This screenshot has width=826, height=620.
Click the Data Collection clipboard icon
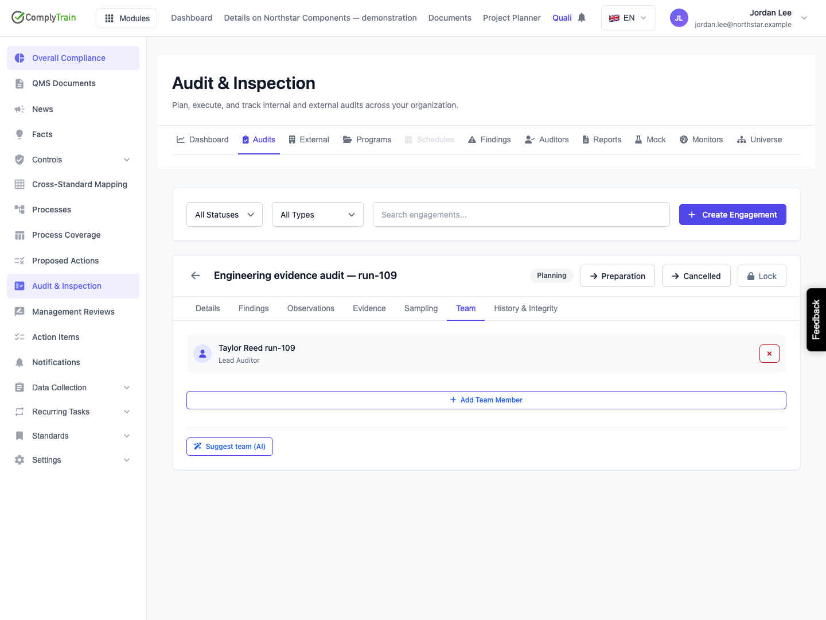[20, 387]
